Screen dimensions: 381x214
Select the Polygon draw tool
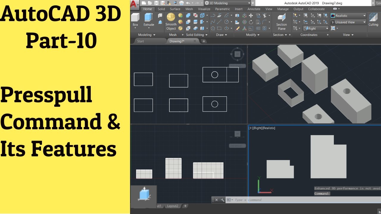click(x=213, y=29)
